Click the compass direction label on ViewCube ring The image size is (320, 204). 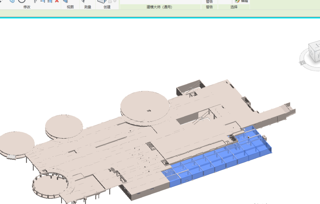(302, 63)
